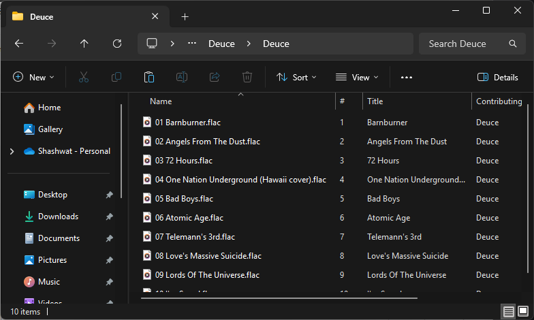The width and height of the screenshot is (534, 320).
Task: Switch to details list view in status bar
Action: tap(508, 311)
